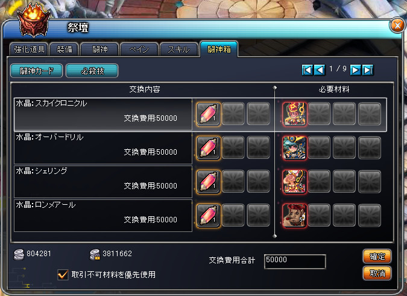Select red-haired muscular character material card

(x=294, y=216)
